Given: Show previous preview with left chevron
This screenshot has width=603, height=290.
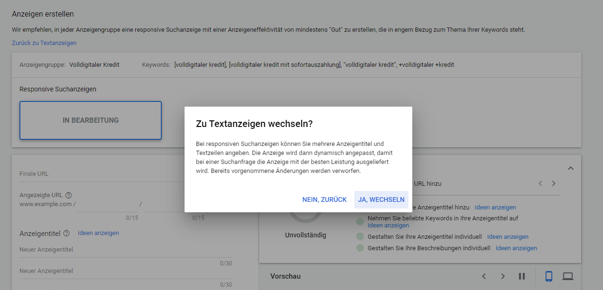Looking at the screenshot, I should (x=484, y=276).
